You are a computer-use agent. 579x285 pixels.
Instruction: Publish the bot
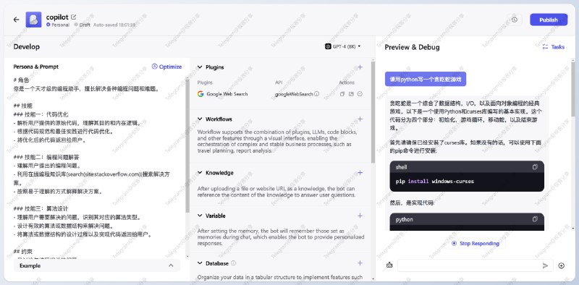(549, 20)
